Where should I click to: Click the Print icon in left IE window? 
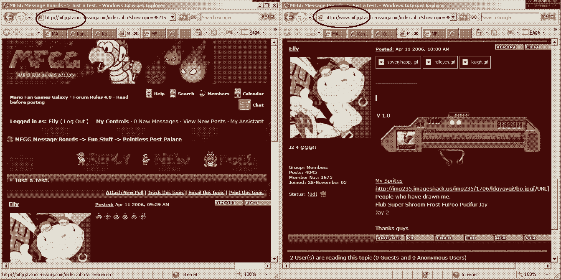click(x=231, y=32)
